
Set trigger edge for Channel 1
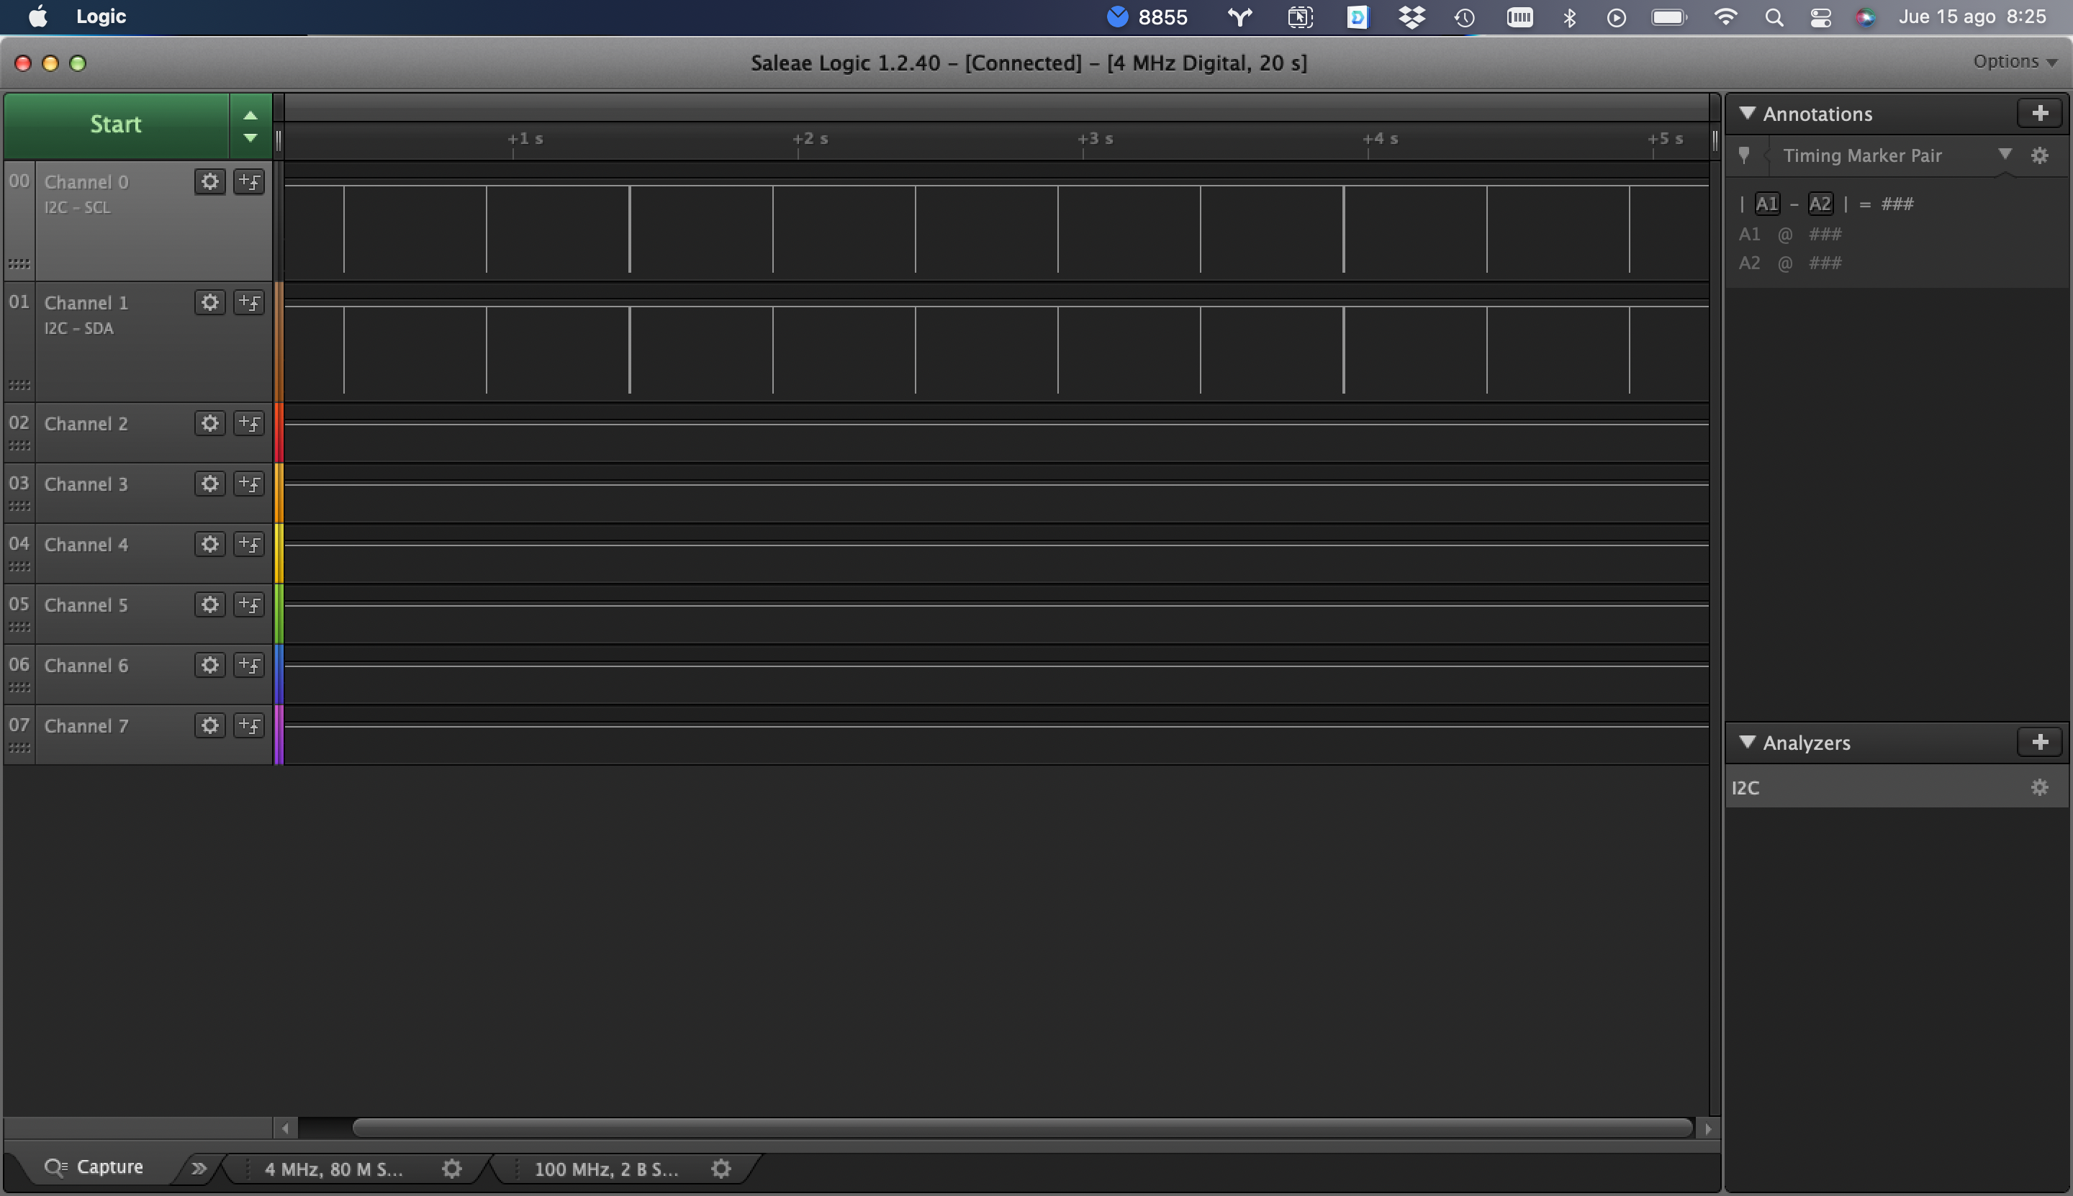tap(249, 302)
